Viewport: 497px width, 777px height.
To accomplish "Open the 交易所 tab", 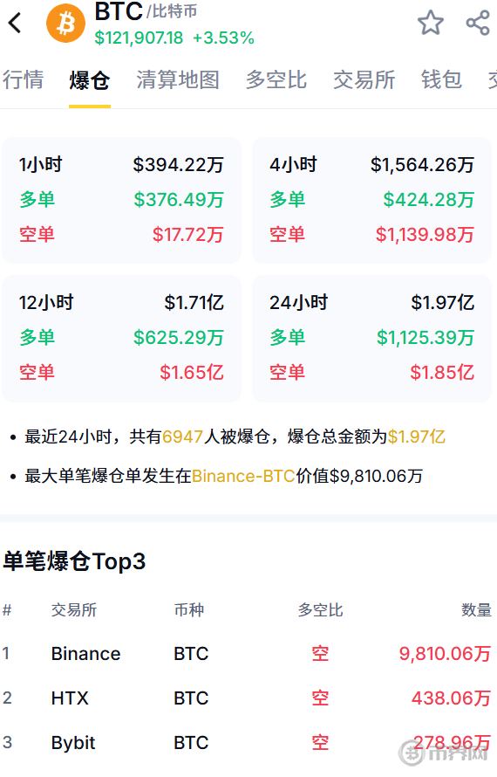I will click(x=364, y=79).
